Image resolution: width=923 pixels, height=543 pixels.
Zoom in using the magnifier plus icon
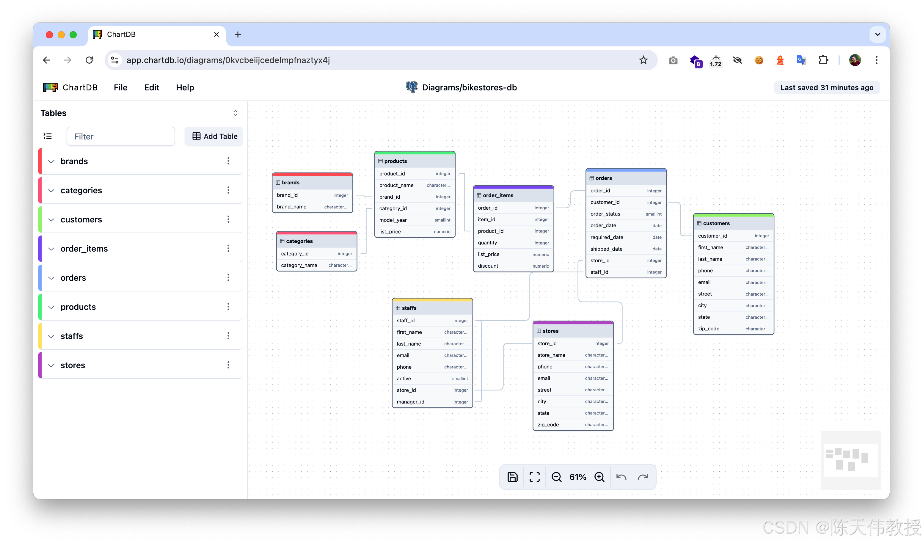599,477
